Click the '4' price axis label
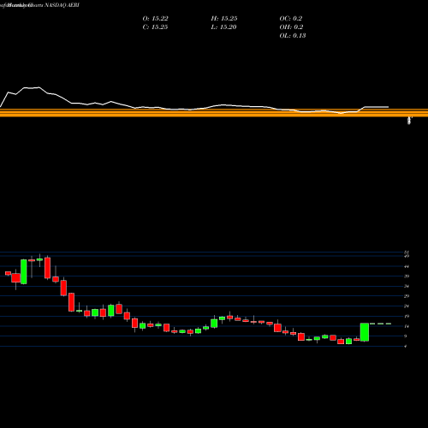This screenshot has width=428, height=428. (x=406, y=346)
